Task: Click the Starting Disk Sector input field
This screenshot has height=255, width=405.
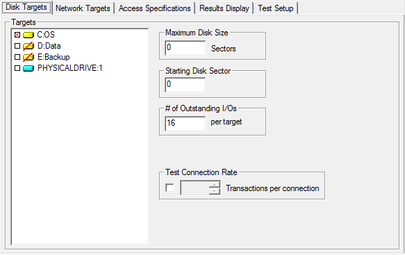Action: pos(185,85)
